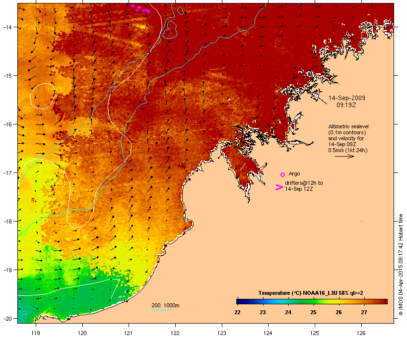The image size is (407, 337).
Task: Click the small cyan closed contour near 122E, 14S
Action: [x=170, y=30]
